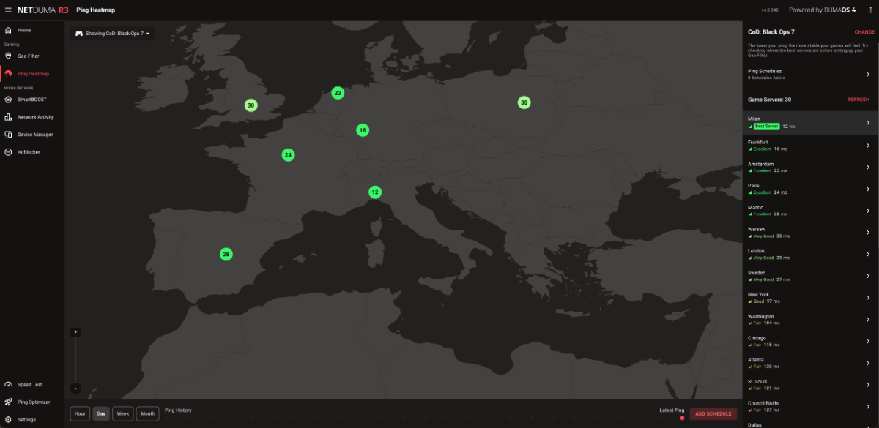Viewport: 879px width, 428px height.
Task: Open the hamburger menu icon
Action: tap(8, 10)
